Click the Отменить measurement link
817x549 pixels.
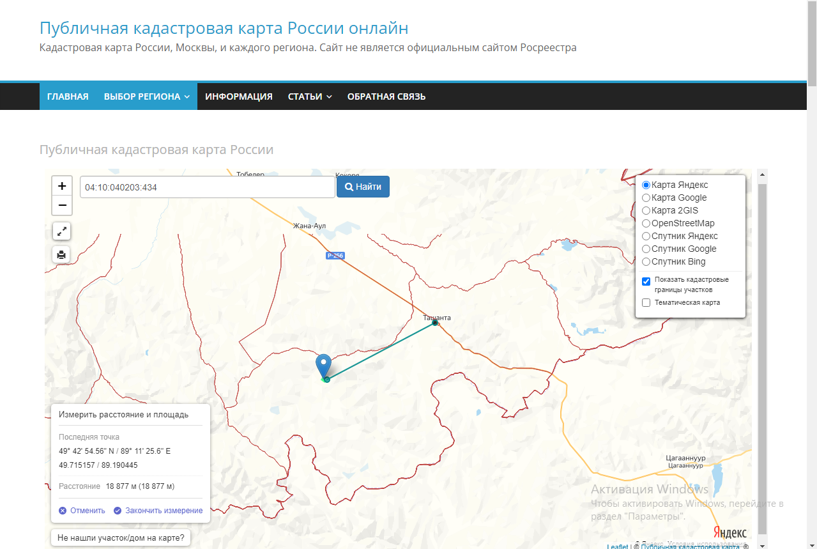pos(88,511)
